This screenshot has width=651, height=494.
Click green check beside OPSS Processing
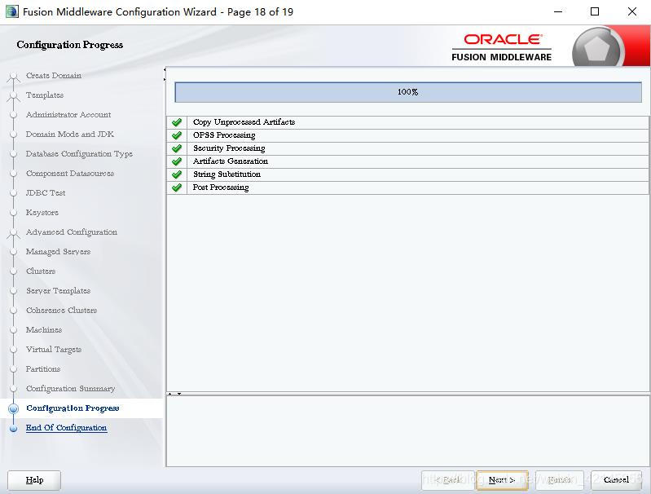point(177,135)
